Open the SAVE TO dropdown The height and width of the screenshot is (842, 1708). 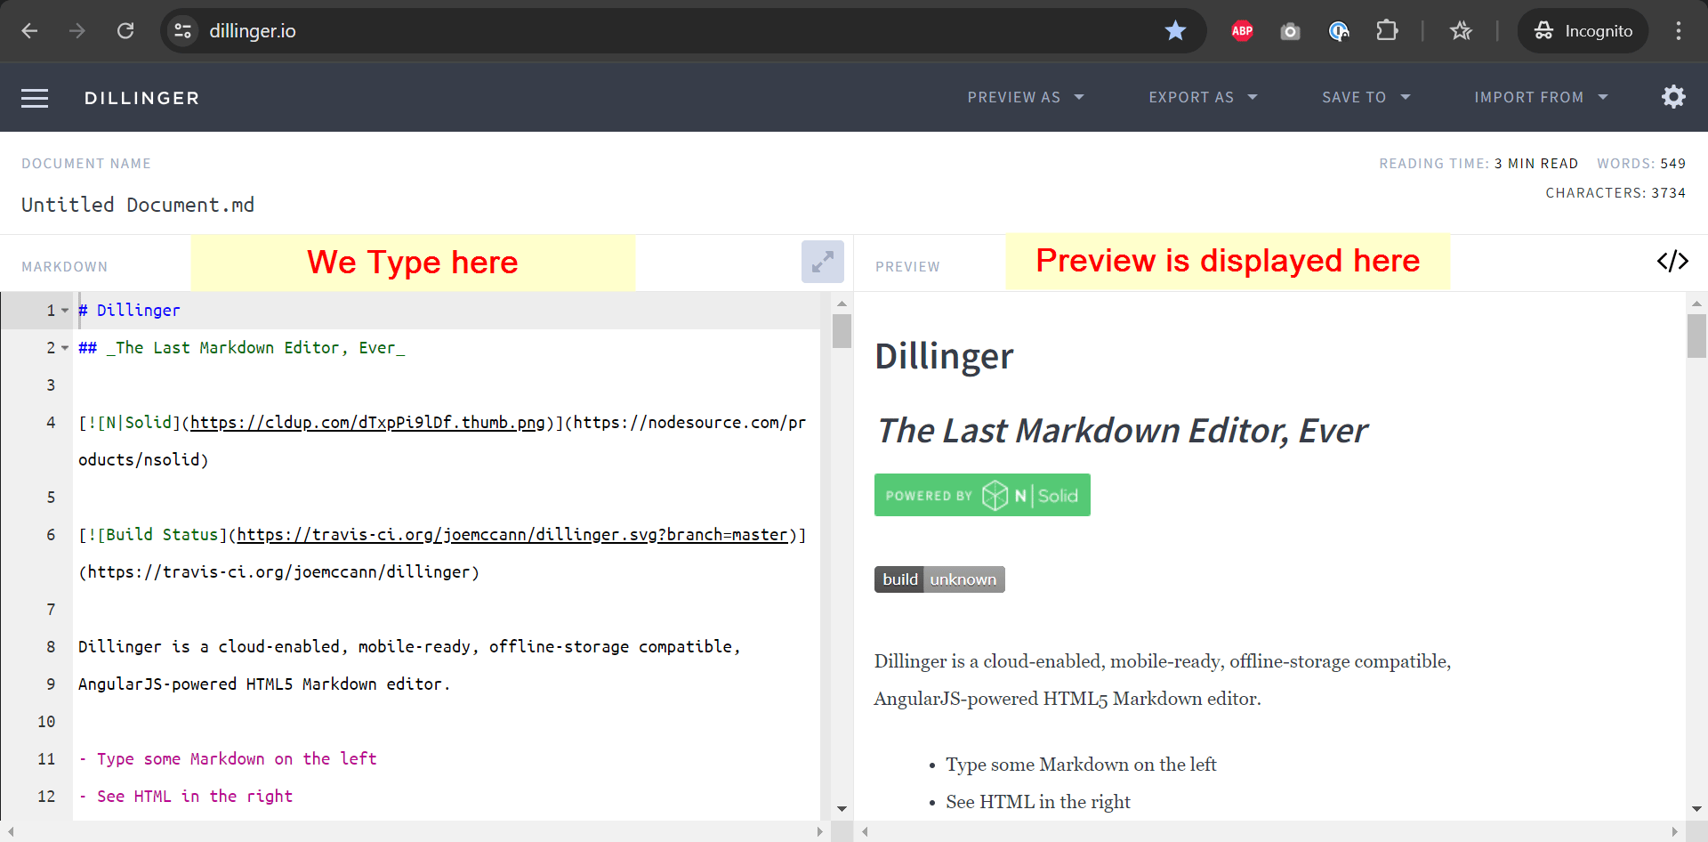point(1366,97)
